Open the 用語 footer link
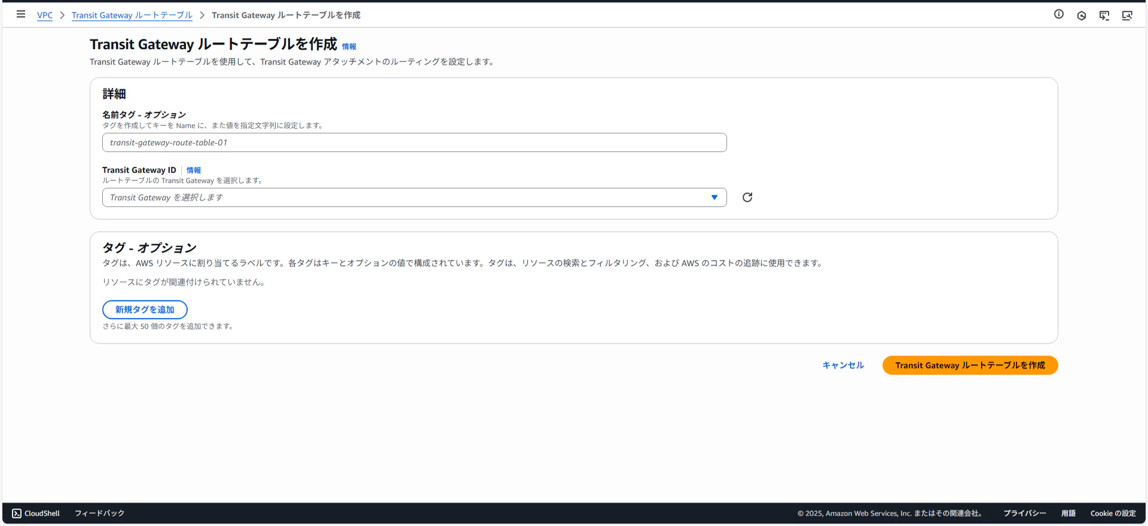1148x526 pixels. [x=1068, y=513]
